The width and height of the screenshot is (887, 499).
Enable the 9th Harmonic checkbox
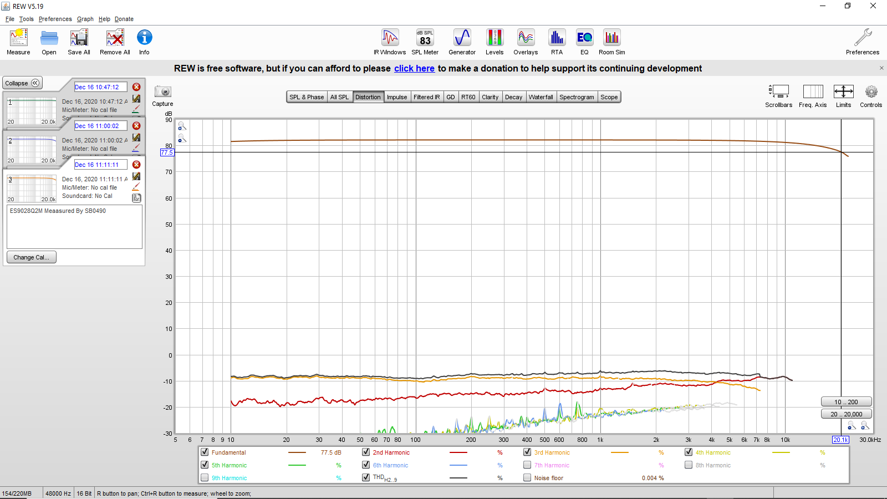point(205,477)
